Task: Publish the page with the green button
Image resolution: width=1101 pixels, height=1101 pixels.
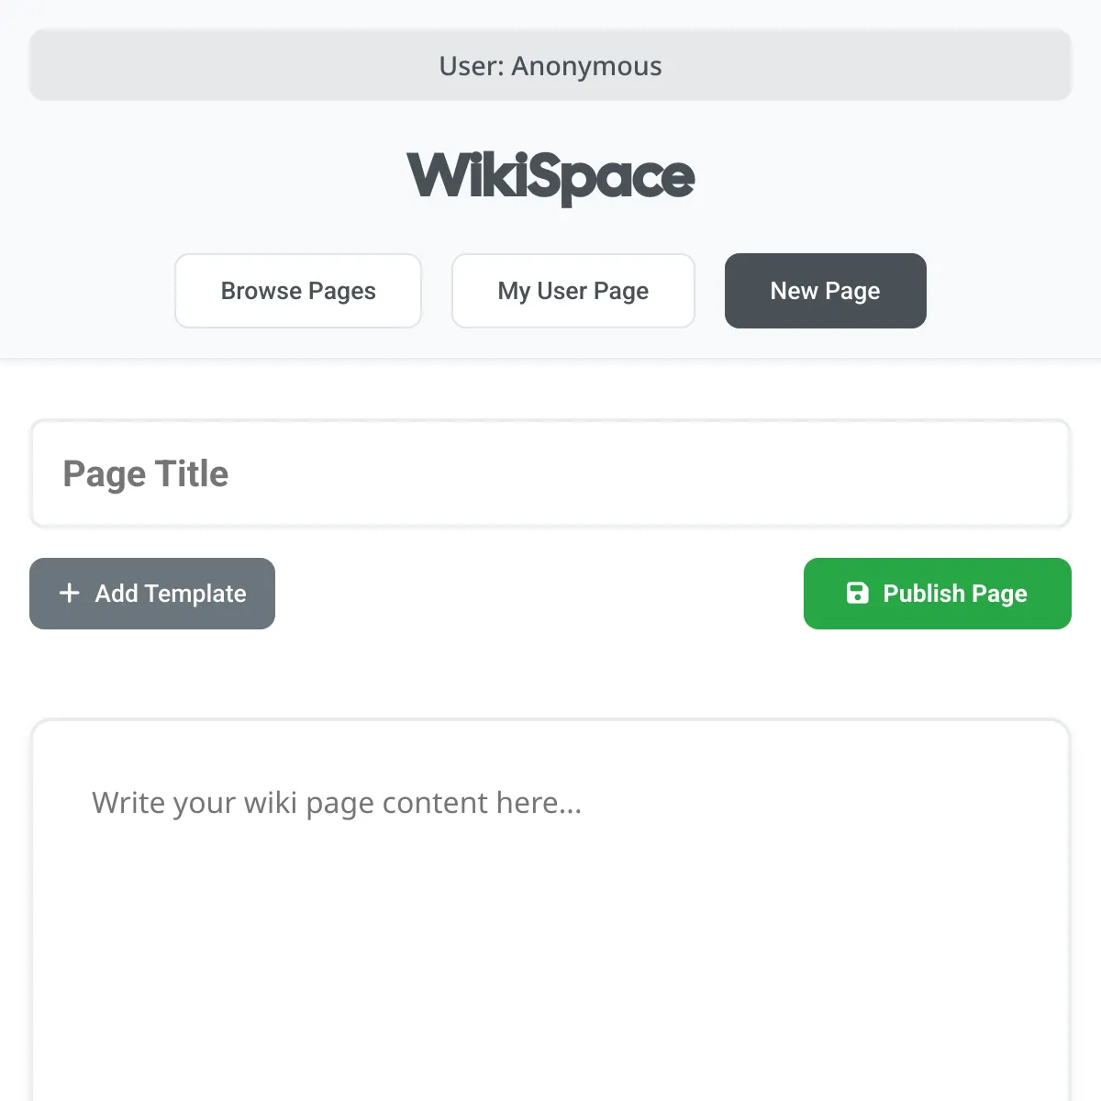Action: tap(938, 594)
